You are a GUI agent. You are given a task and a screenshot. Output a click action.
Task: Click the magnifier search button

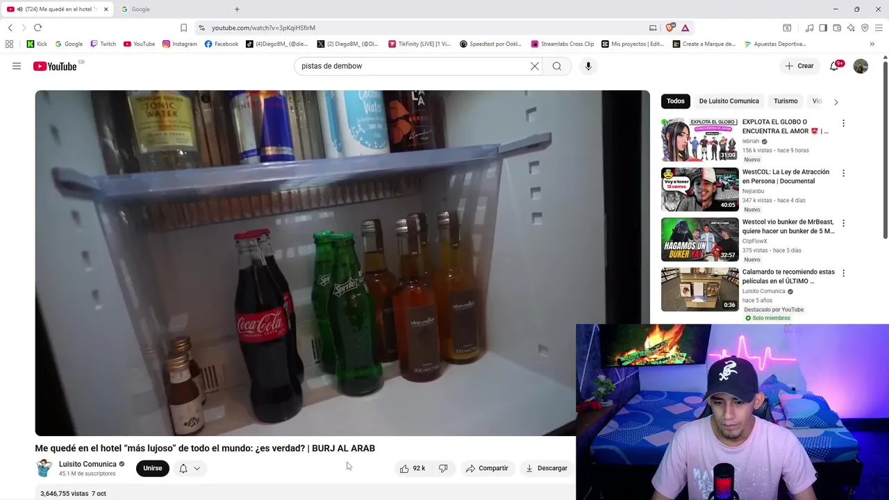tap(557, 66)
